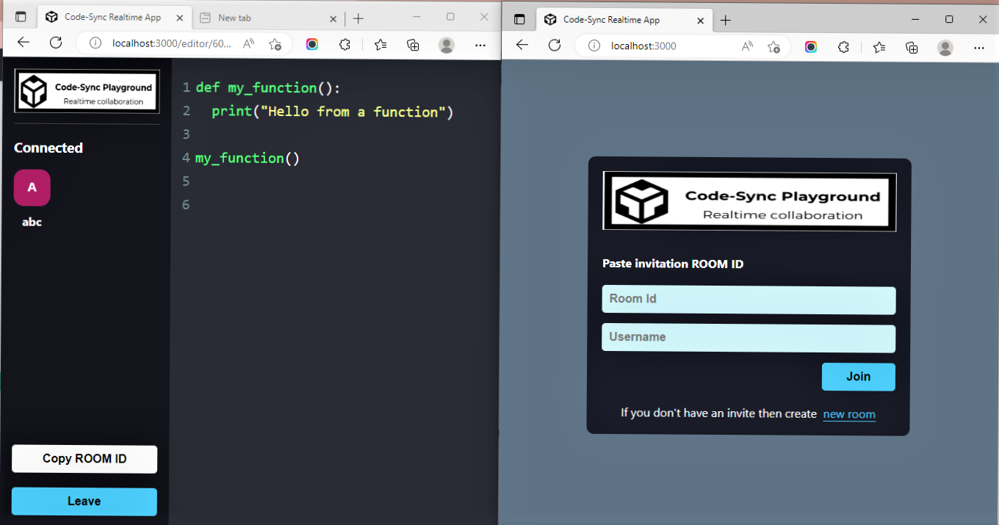Click the Join button in the right window
This screenshot has width=999, height=525.
858,377
